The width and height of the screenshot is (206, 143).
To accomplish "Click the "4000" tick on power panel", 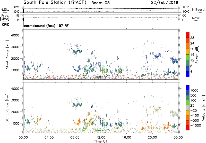I will point(15,35).
